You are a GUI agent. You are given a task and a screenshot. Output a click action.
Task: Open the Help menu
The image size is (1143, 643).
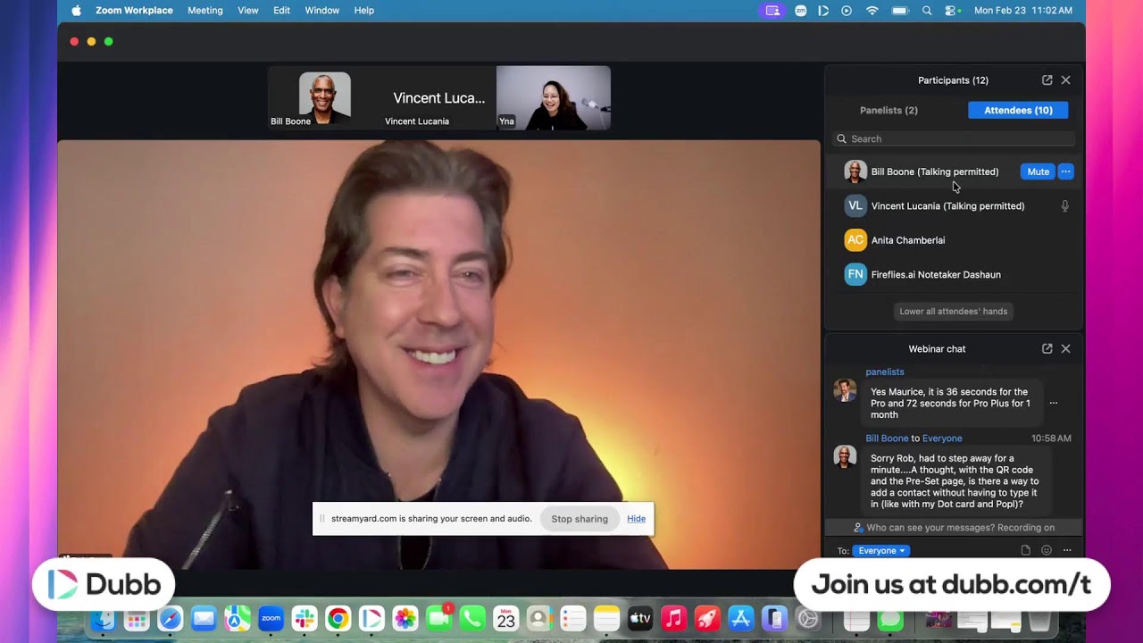(x=364, y=11)
